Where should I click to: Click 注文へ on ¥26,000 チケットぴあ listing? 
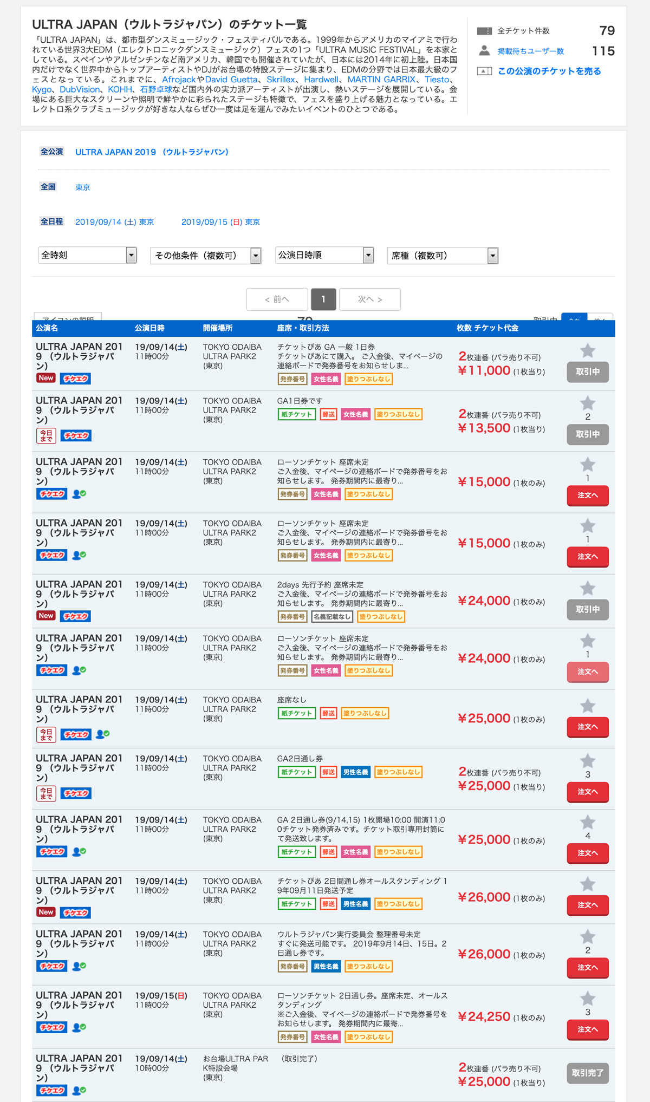588,905
